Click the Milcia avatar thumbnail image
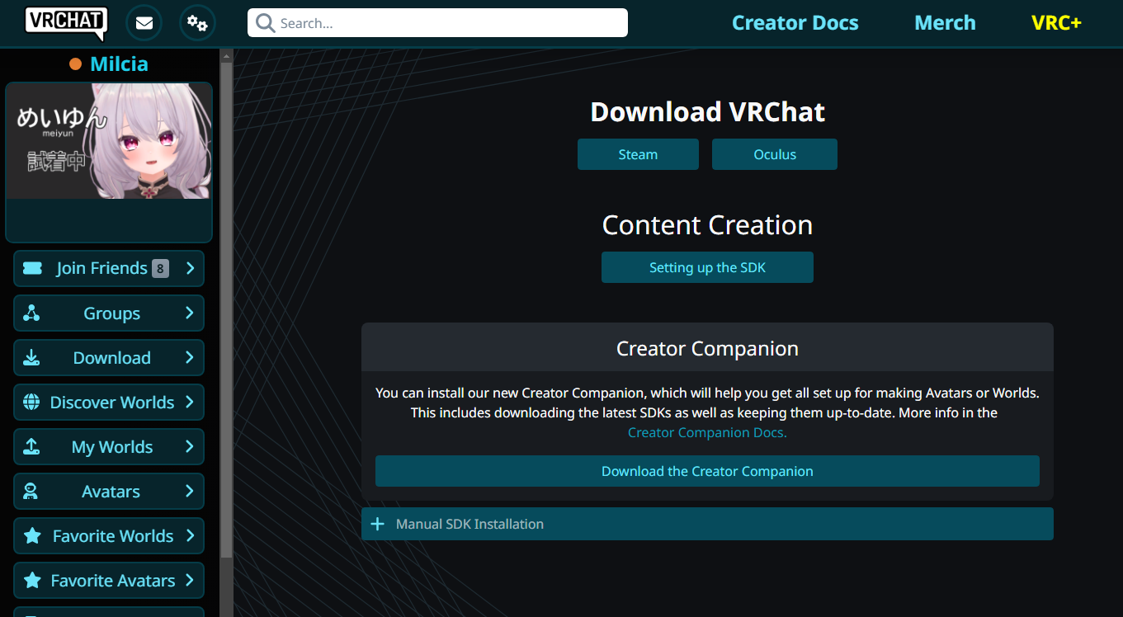The image size is (1123, 617). click(109, 141)
